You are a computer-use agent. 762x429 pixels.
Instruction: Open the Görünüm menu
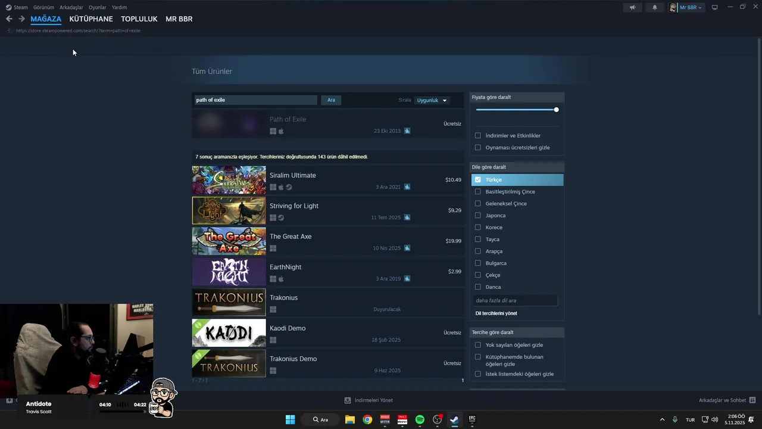(43, 7)
